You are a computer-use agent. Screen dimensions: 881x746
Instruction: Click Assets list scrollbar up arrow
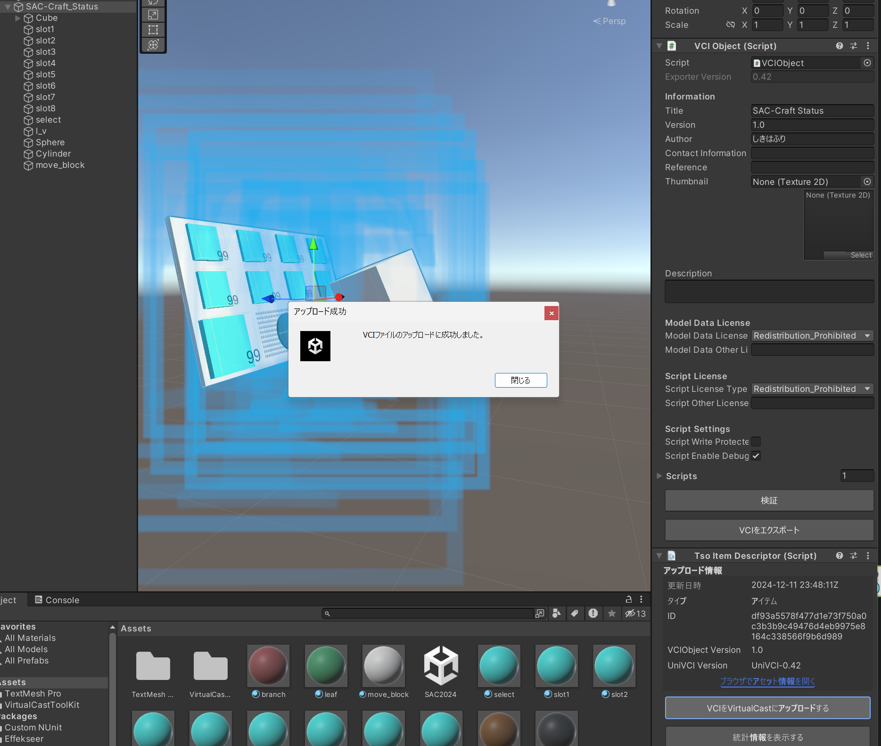pos(113,627)
